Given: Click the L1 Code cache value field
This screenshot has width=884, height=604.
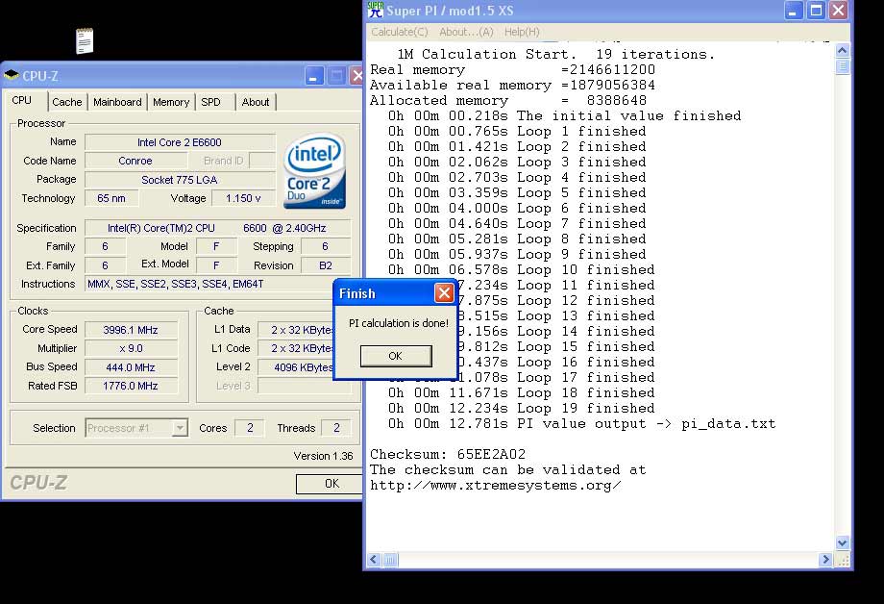Looking at the screenshot, I should tap(295, 348).
